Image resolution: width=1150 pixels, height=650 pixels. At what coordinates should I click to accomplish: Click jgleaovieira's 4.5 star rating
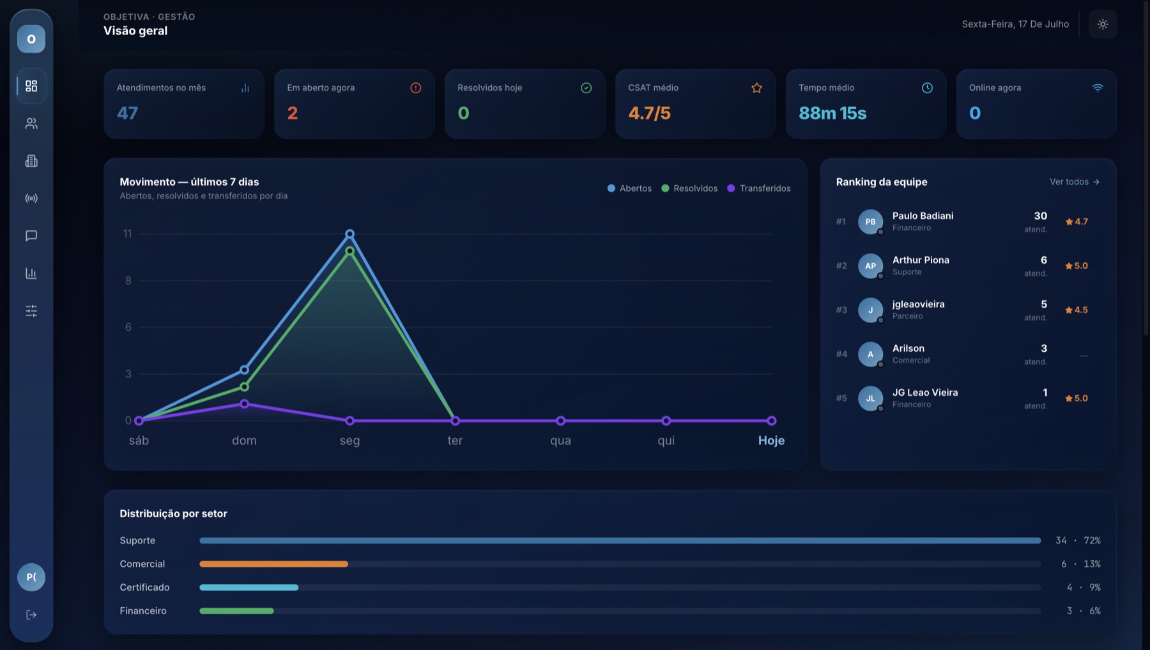tap(1077, 310)
